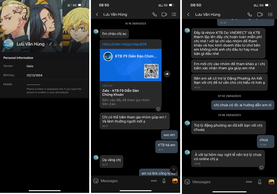Select message "Trợ lý đặng phương an đã kết bạn"

(x=228, y=127)
